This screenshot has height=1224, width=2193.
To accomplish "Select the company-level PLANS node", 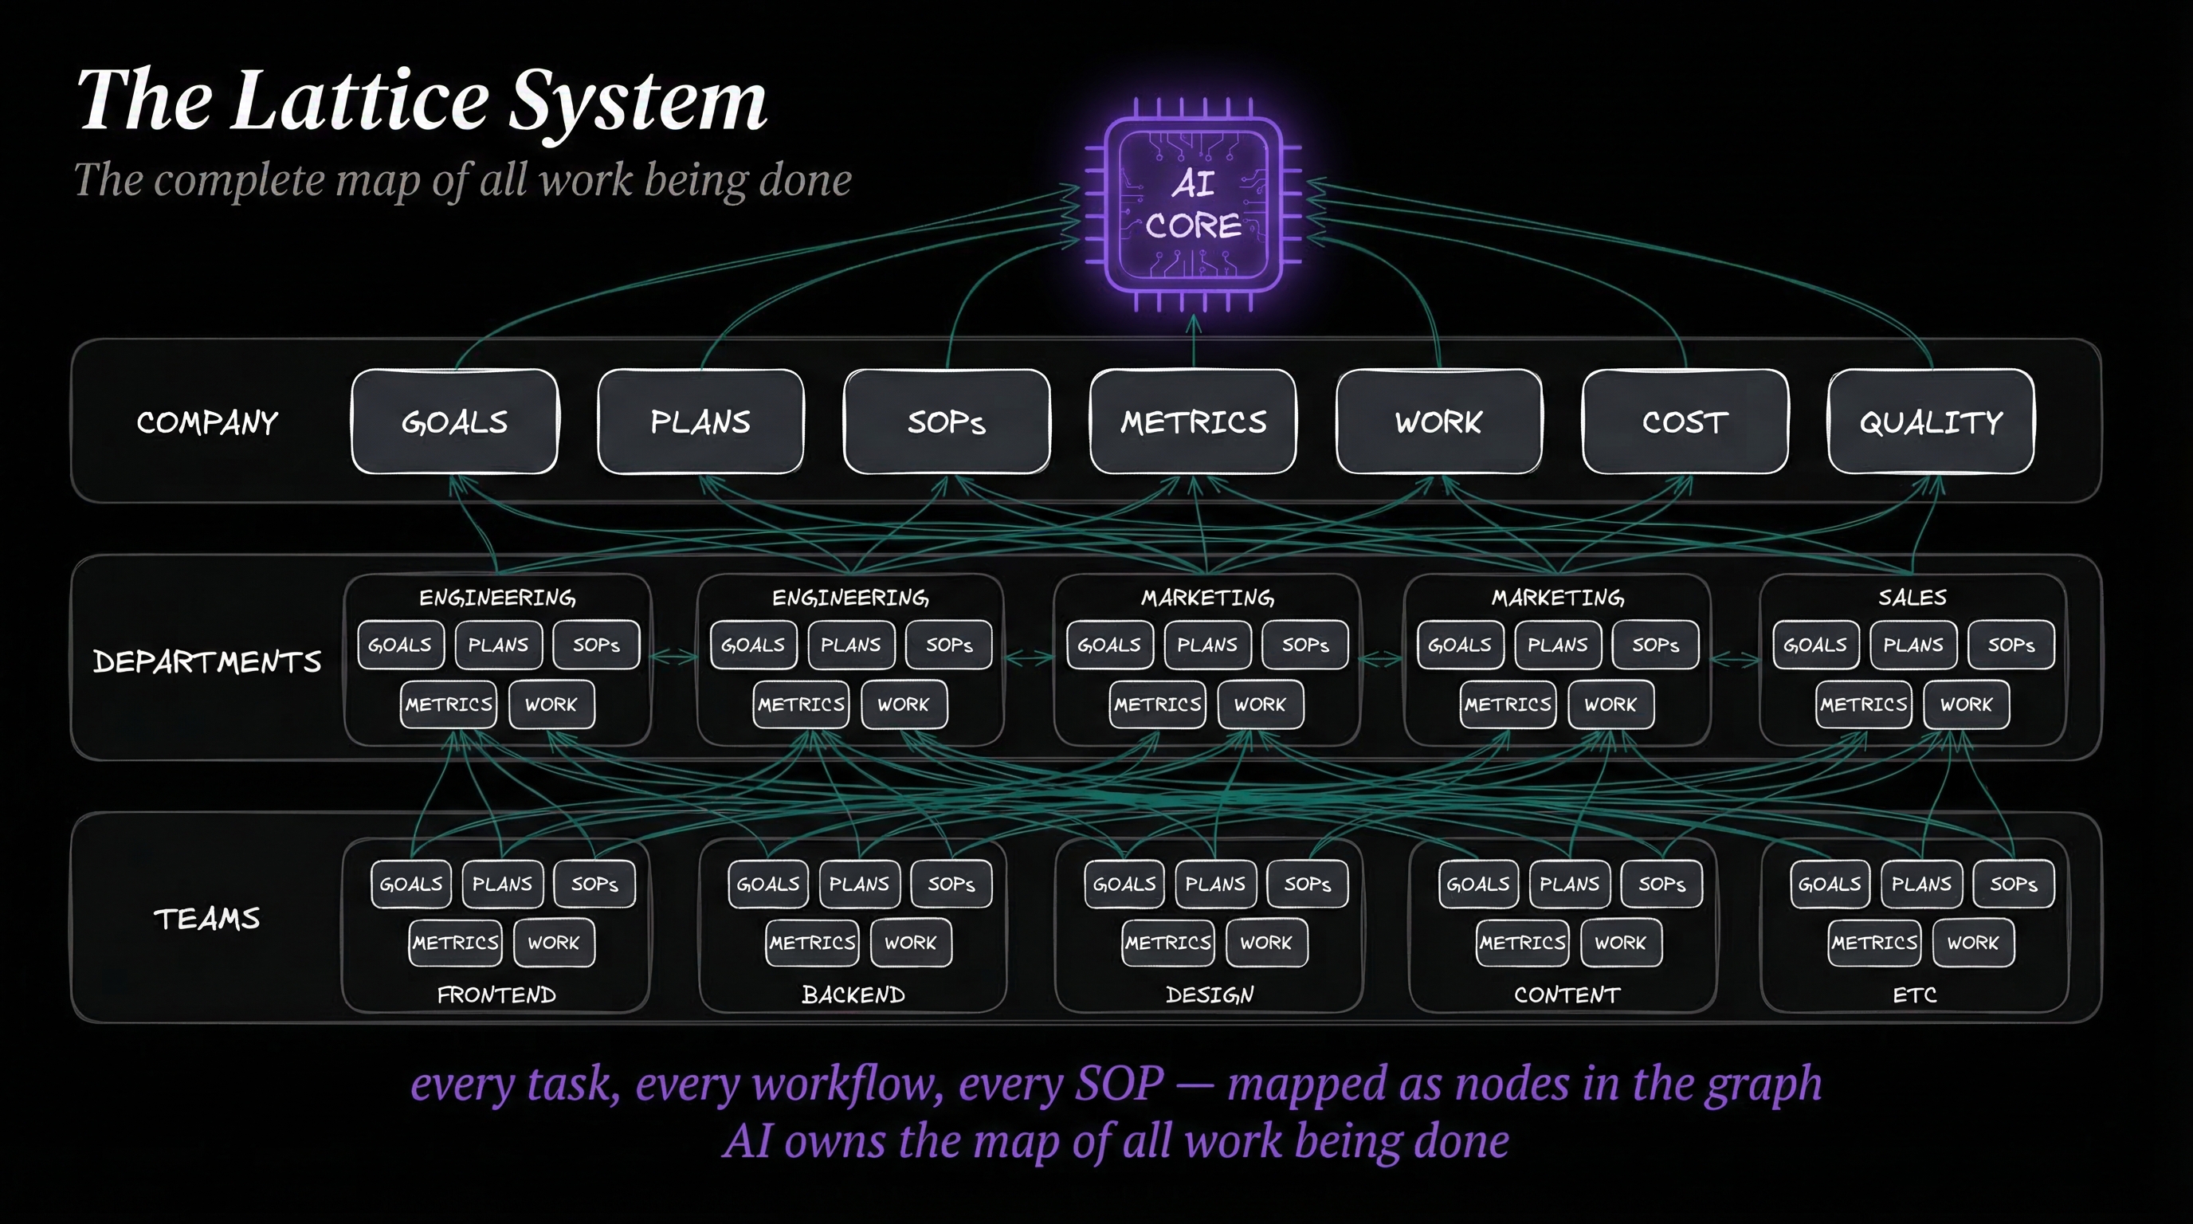I will 700,422.
